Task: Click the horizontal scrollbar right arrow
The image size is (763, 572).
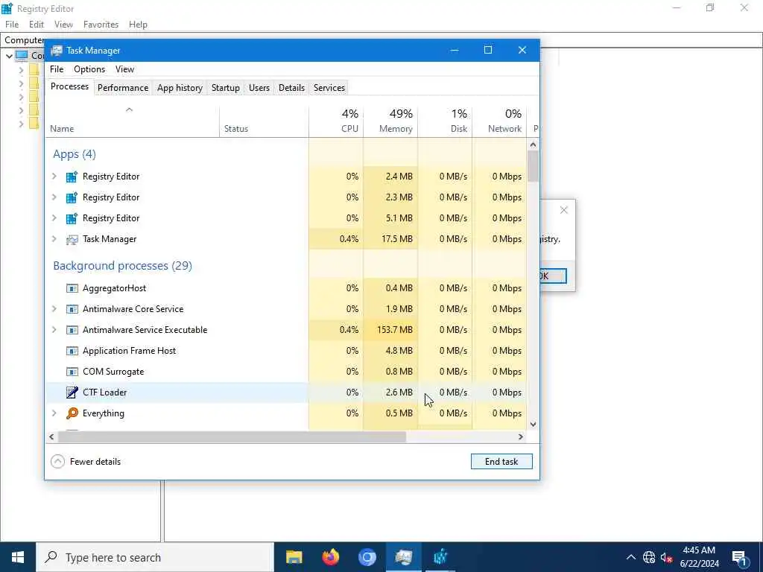Action: tap(521, 436)
